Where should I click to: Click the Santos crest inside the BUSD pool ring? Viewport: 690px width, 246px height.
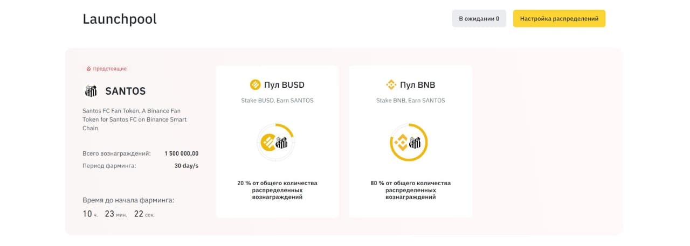[281, 143]
